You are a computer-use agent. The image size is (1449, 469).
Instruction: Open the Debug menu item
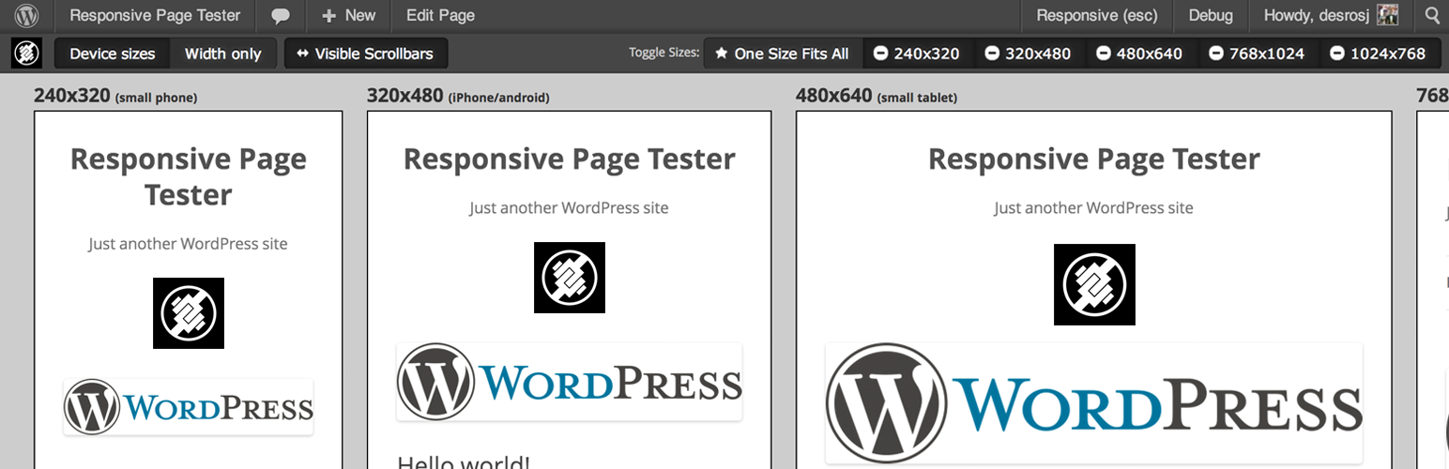[1211, 15]
